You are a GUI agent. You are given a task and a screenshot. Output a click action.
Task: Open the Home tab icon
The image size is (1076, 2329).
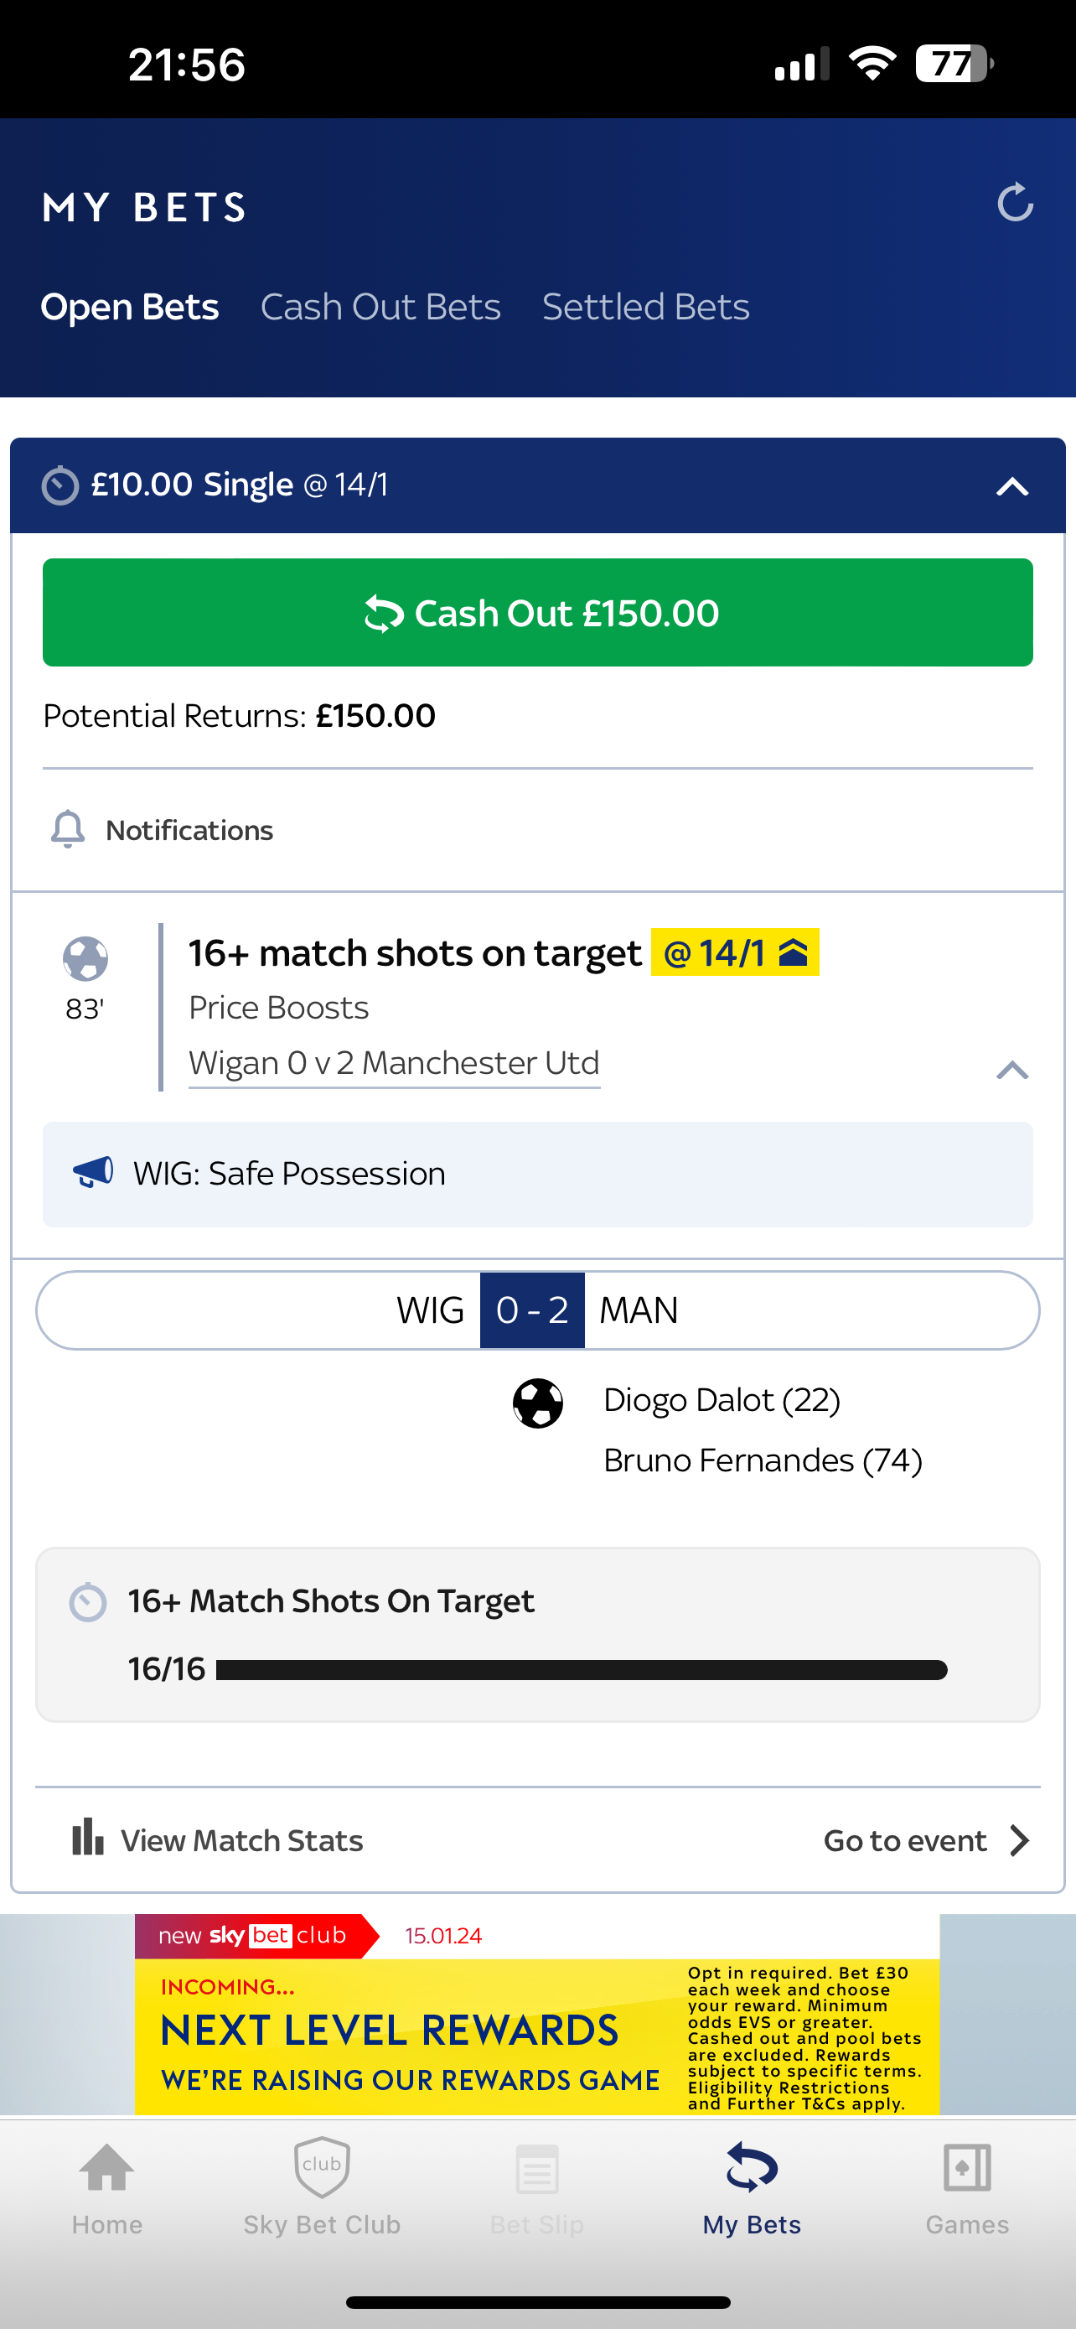[106, 2168]
